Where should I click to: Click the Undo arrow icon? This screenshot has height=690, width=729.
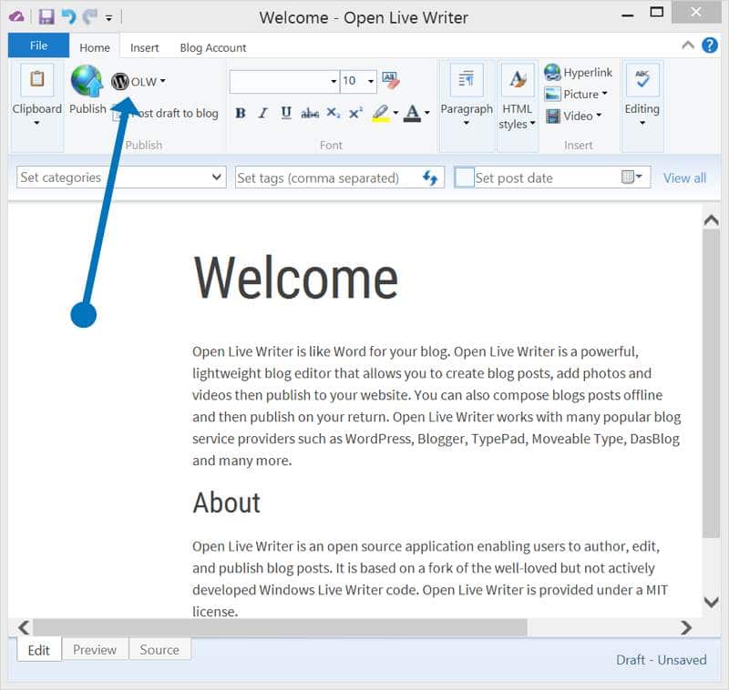click(x=67, y=17)
